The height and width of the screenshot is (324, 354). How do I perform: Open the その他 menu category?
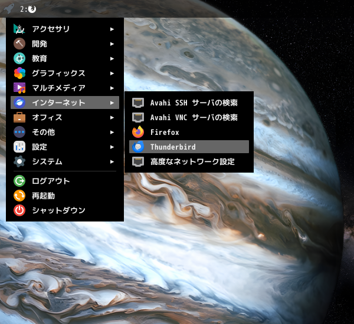pos(65,132)
